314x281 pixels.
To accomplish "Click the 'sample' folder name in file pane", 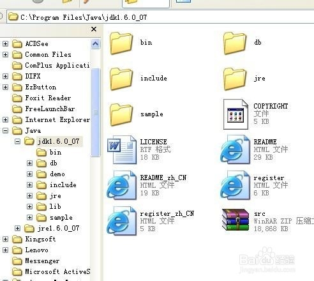I will 152,114.
